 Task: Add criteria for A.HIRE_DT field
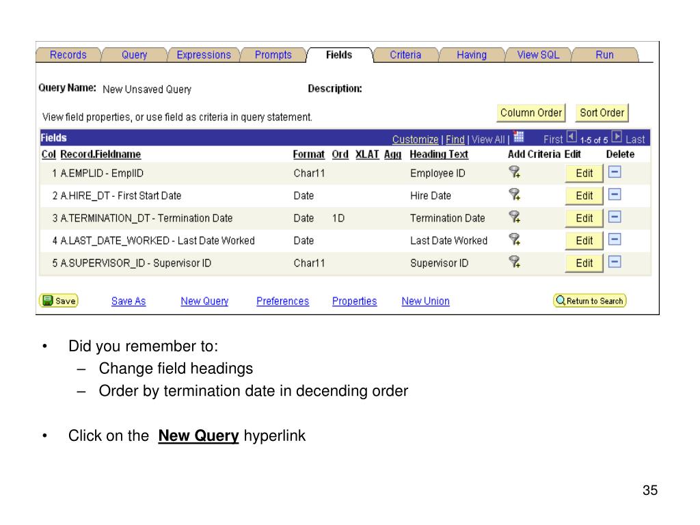(x=515, y=194)
